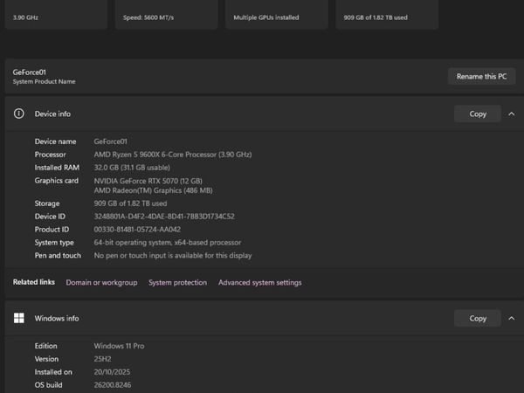Select the Product ID value 00330-81481-05724-AA042
The image size is (524, 393).
137,229
